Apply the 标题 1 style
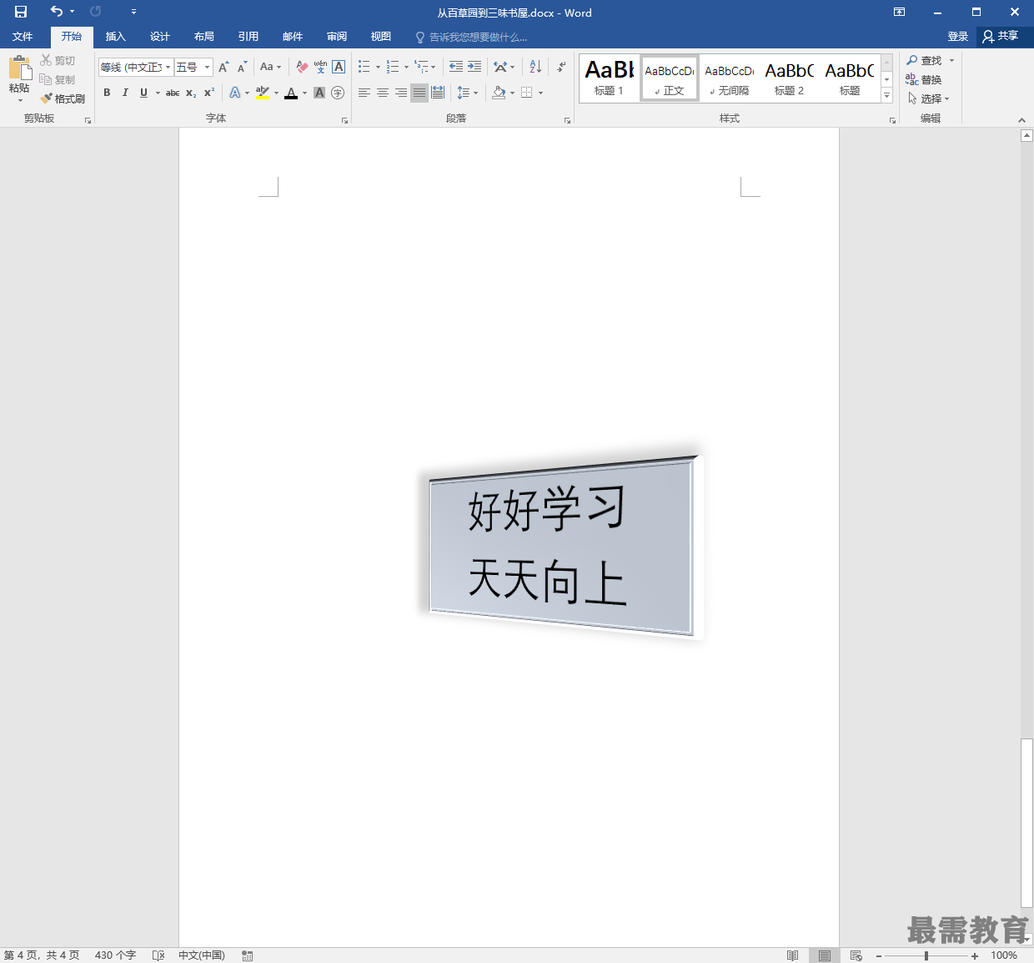This screenshot has width=1034, height=963. click(610, 78)
